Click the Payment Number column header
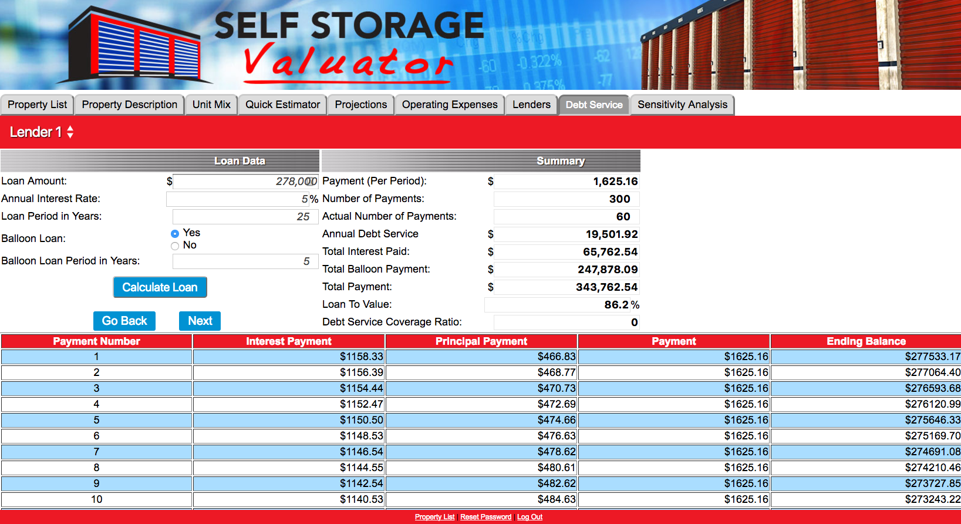Image resolution: width=961 pixels, height=524 pixels. pos(96,341)
